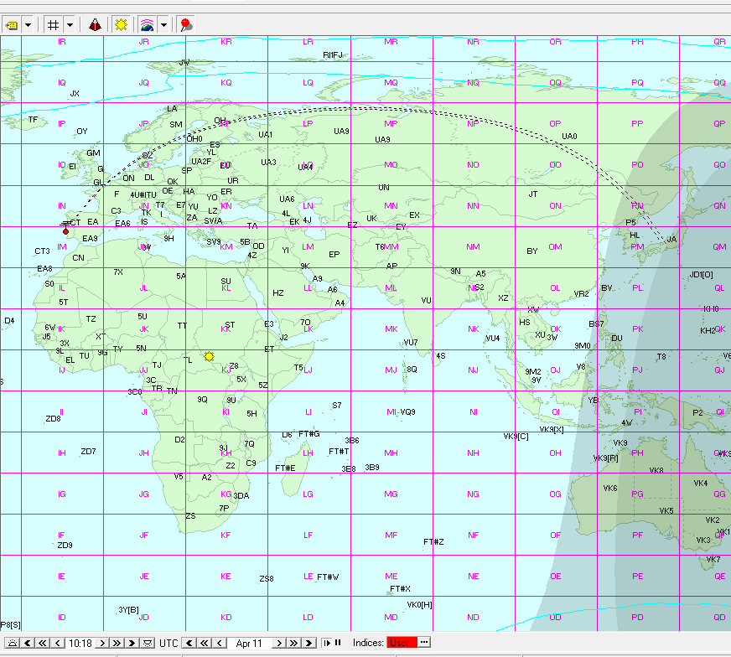Click thin left arrow beside Apr 11
Image resolution: width=731 pixels, height=657 pixels.
[x=220, y=643]
